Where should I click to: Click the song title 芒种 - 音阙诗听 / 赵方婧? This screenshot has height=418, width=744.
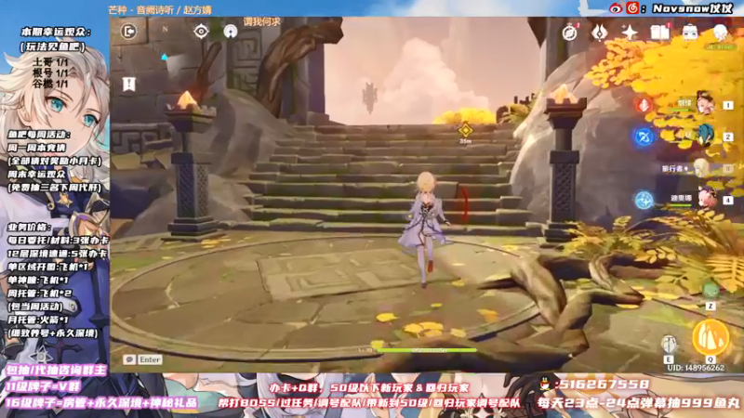point(160,9)
